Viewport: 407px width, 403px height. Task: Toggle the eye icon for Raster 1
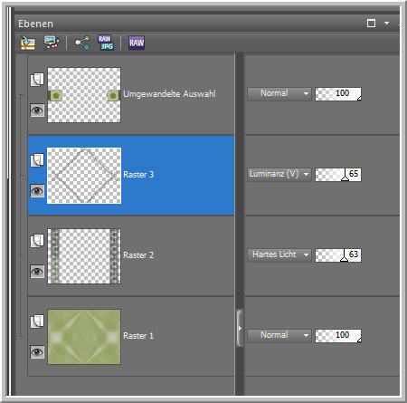point(37,352)
